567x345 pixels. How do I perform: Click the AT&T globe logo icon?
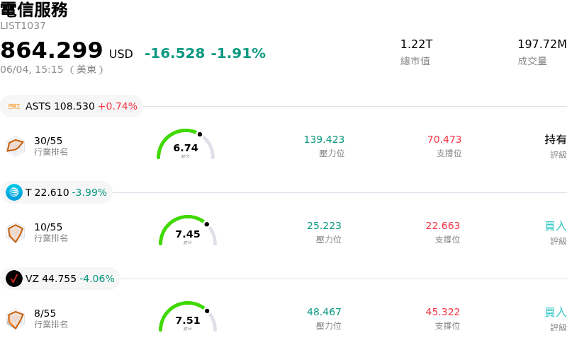[14, 192]
